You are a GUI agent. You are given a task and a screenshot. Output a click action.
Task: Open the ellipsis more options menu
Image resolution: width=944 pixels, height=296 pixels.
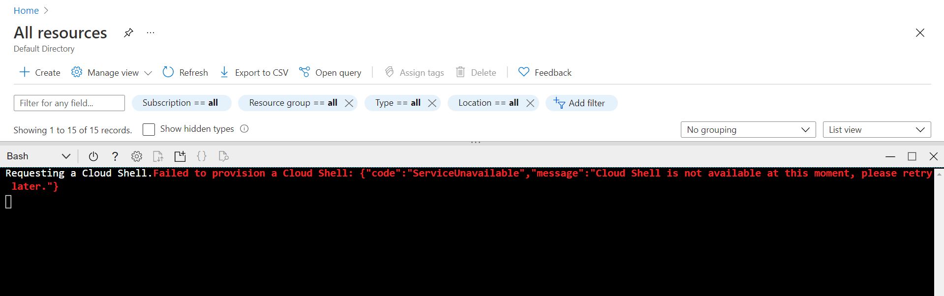click(x=151, y=33)
